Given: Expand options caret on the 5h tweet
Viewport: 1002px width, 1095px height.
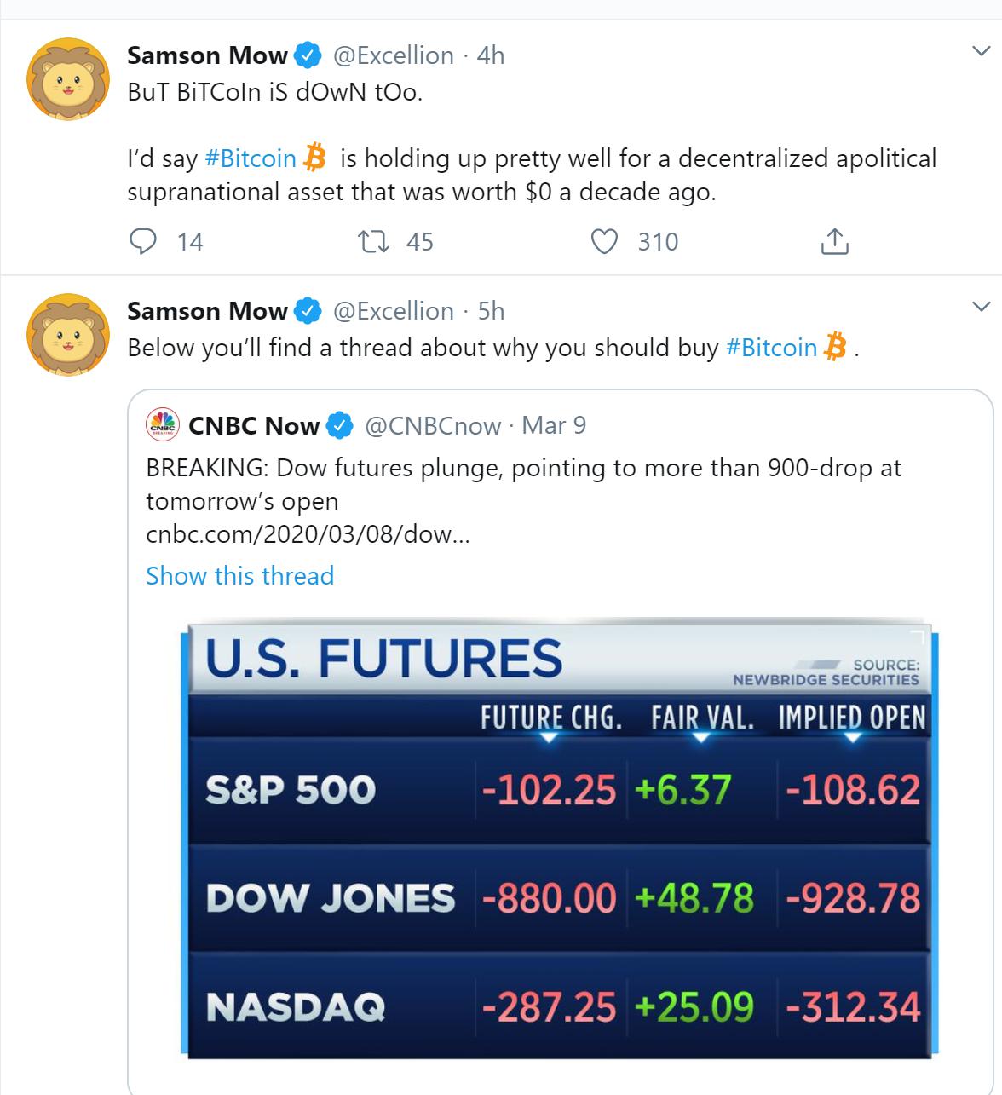Looking at the screenshot, I should 981,307.
